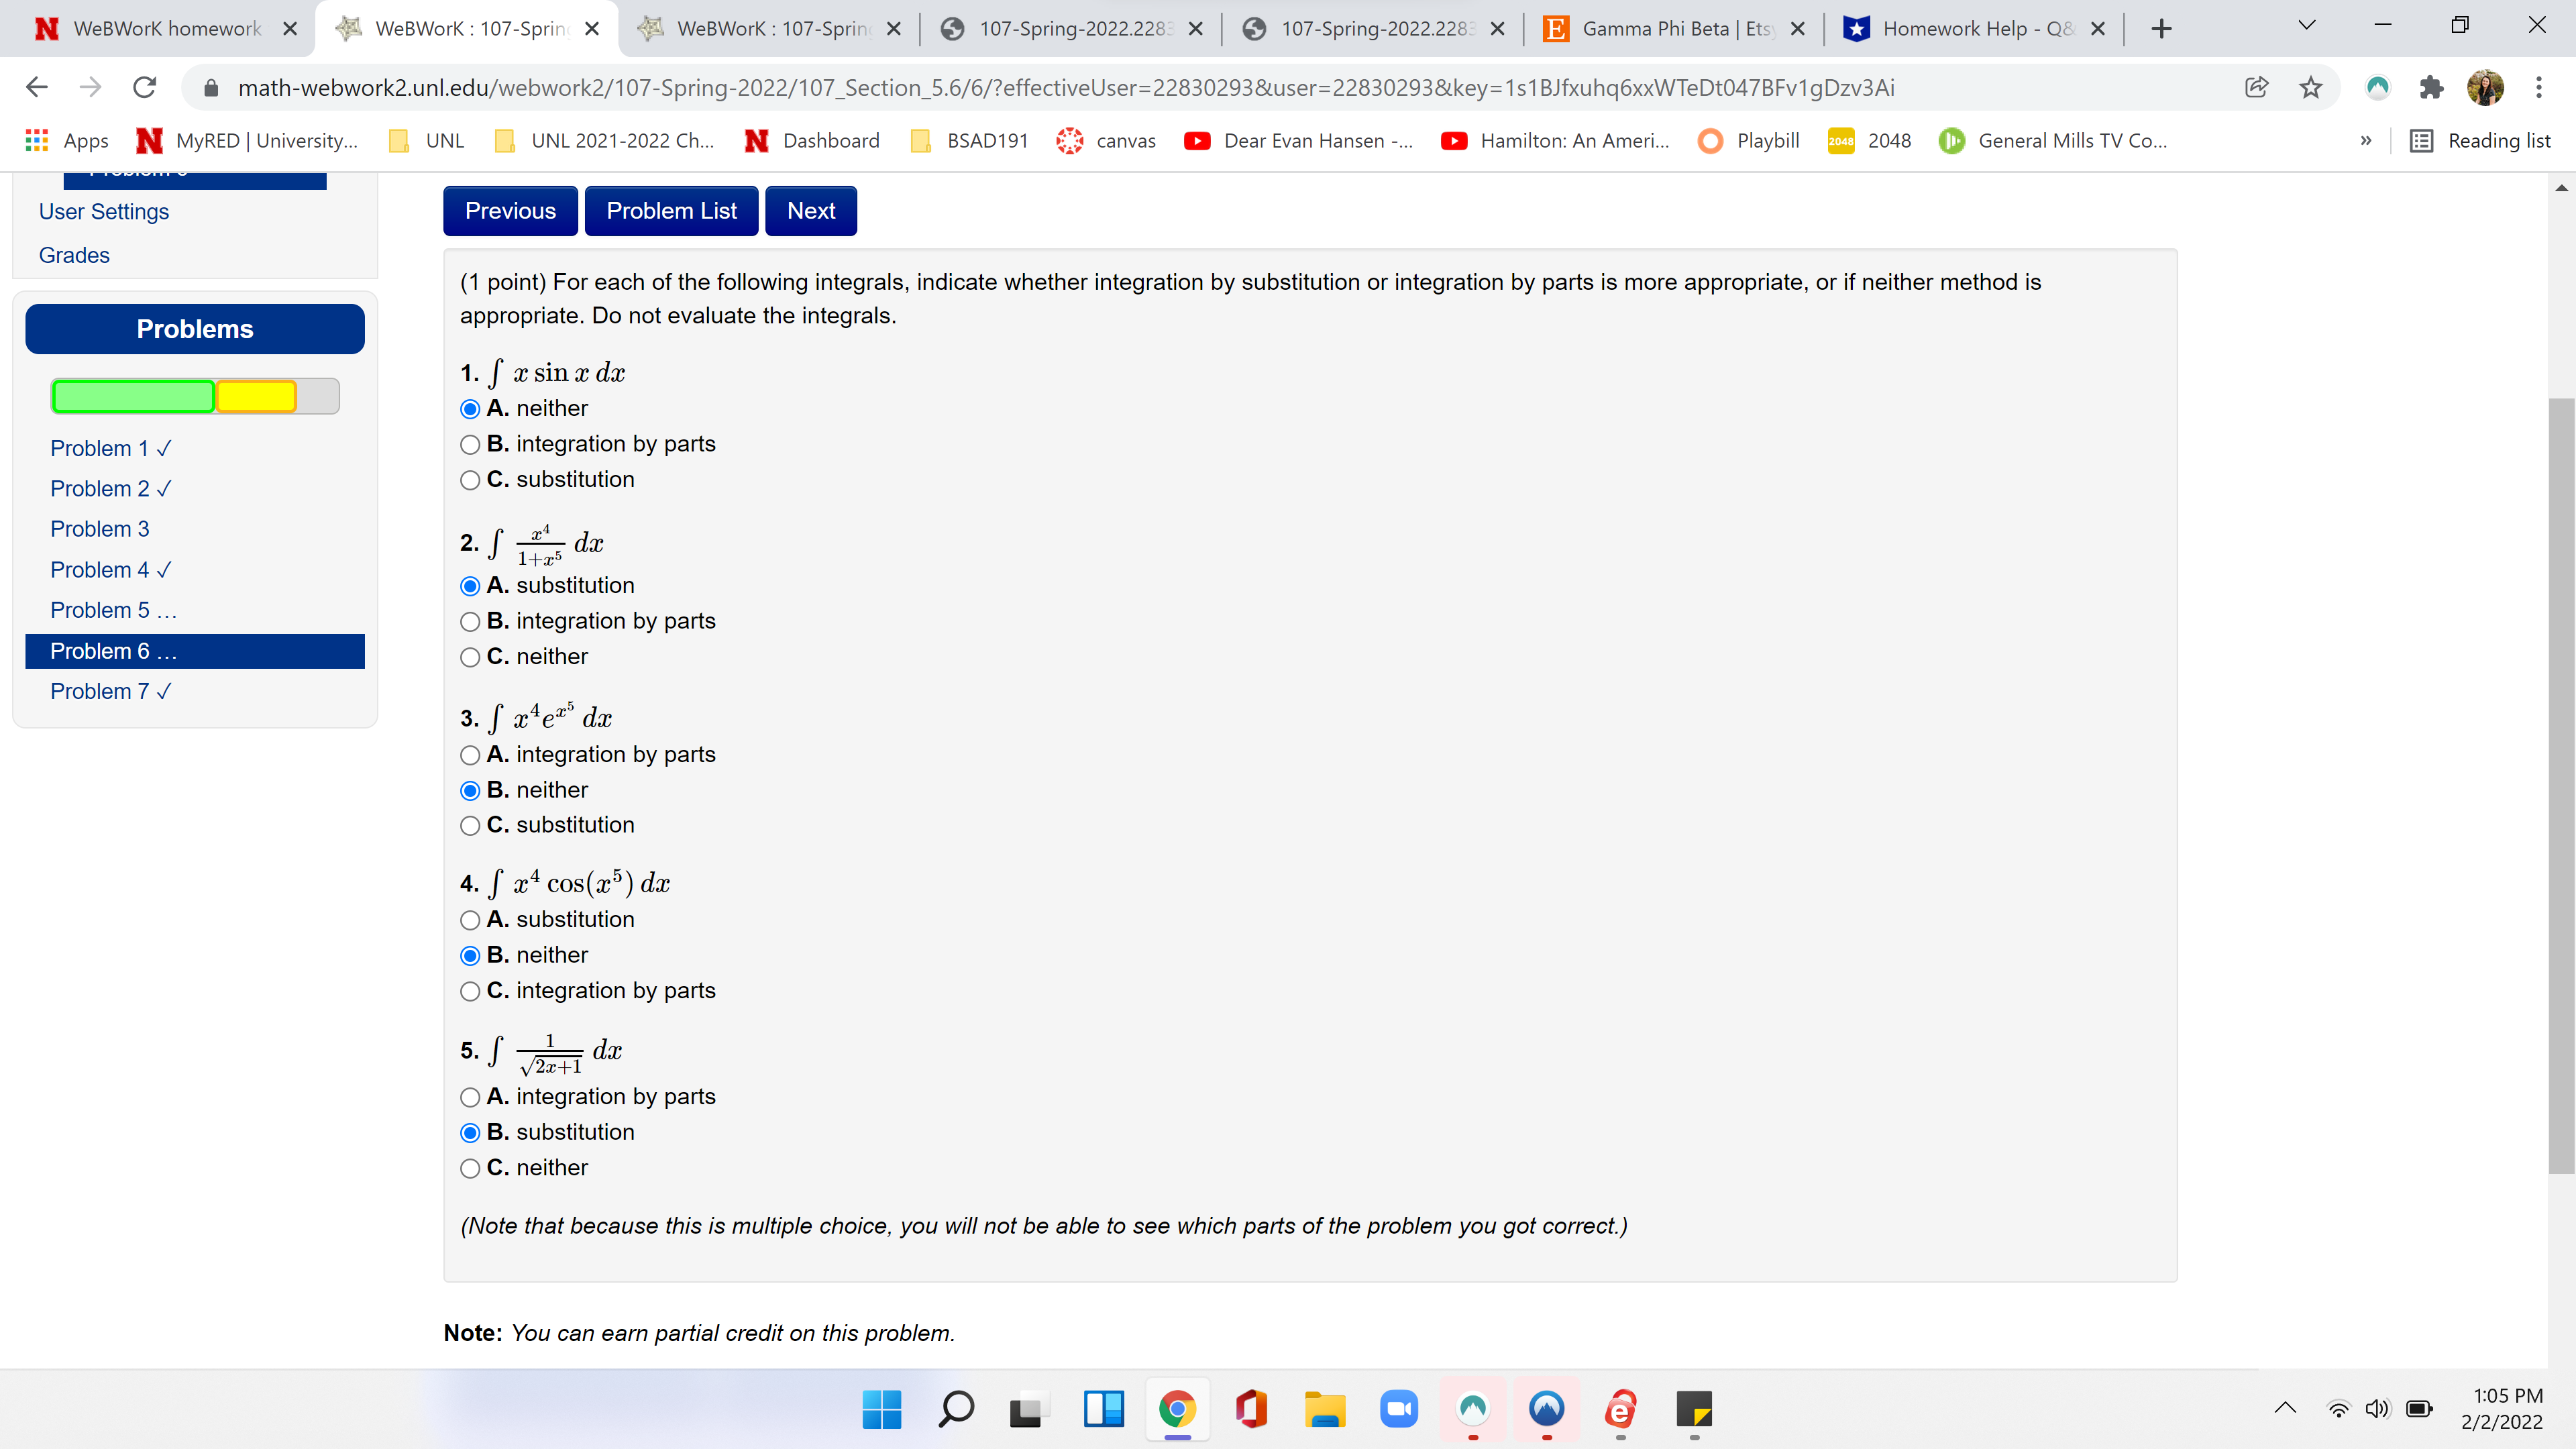Expand hidden bookmarks with the double chevron
The height and width of the screenshot is (1449, 2576).
pyautogui.click(x=2365, y=140)
